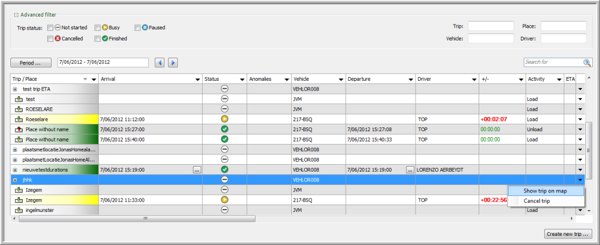The width and height of the screenshot is (600, 245).
Task: Click the next period arrow button
Action: tap(173, 62)
